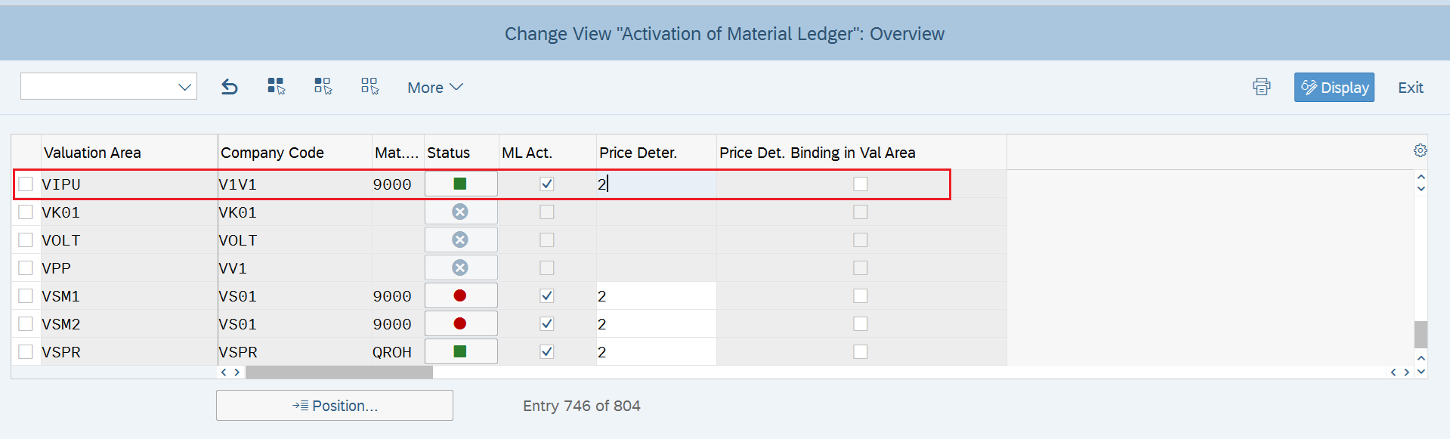The image size is (1450, 439).
Task: Click the table scroll down arrow at bottom
Action: 1421,371
